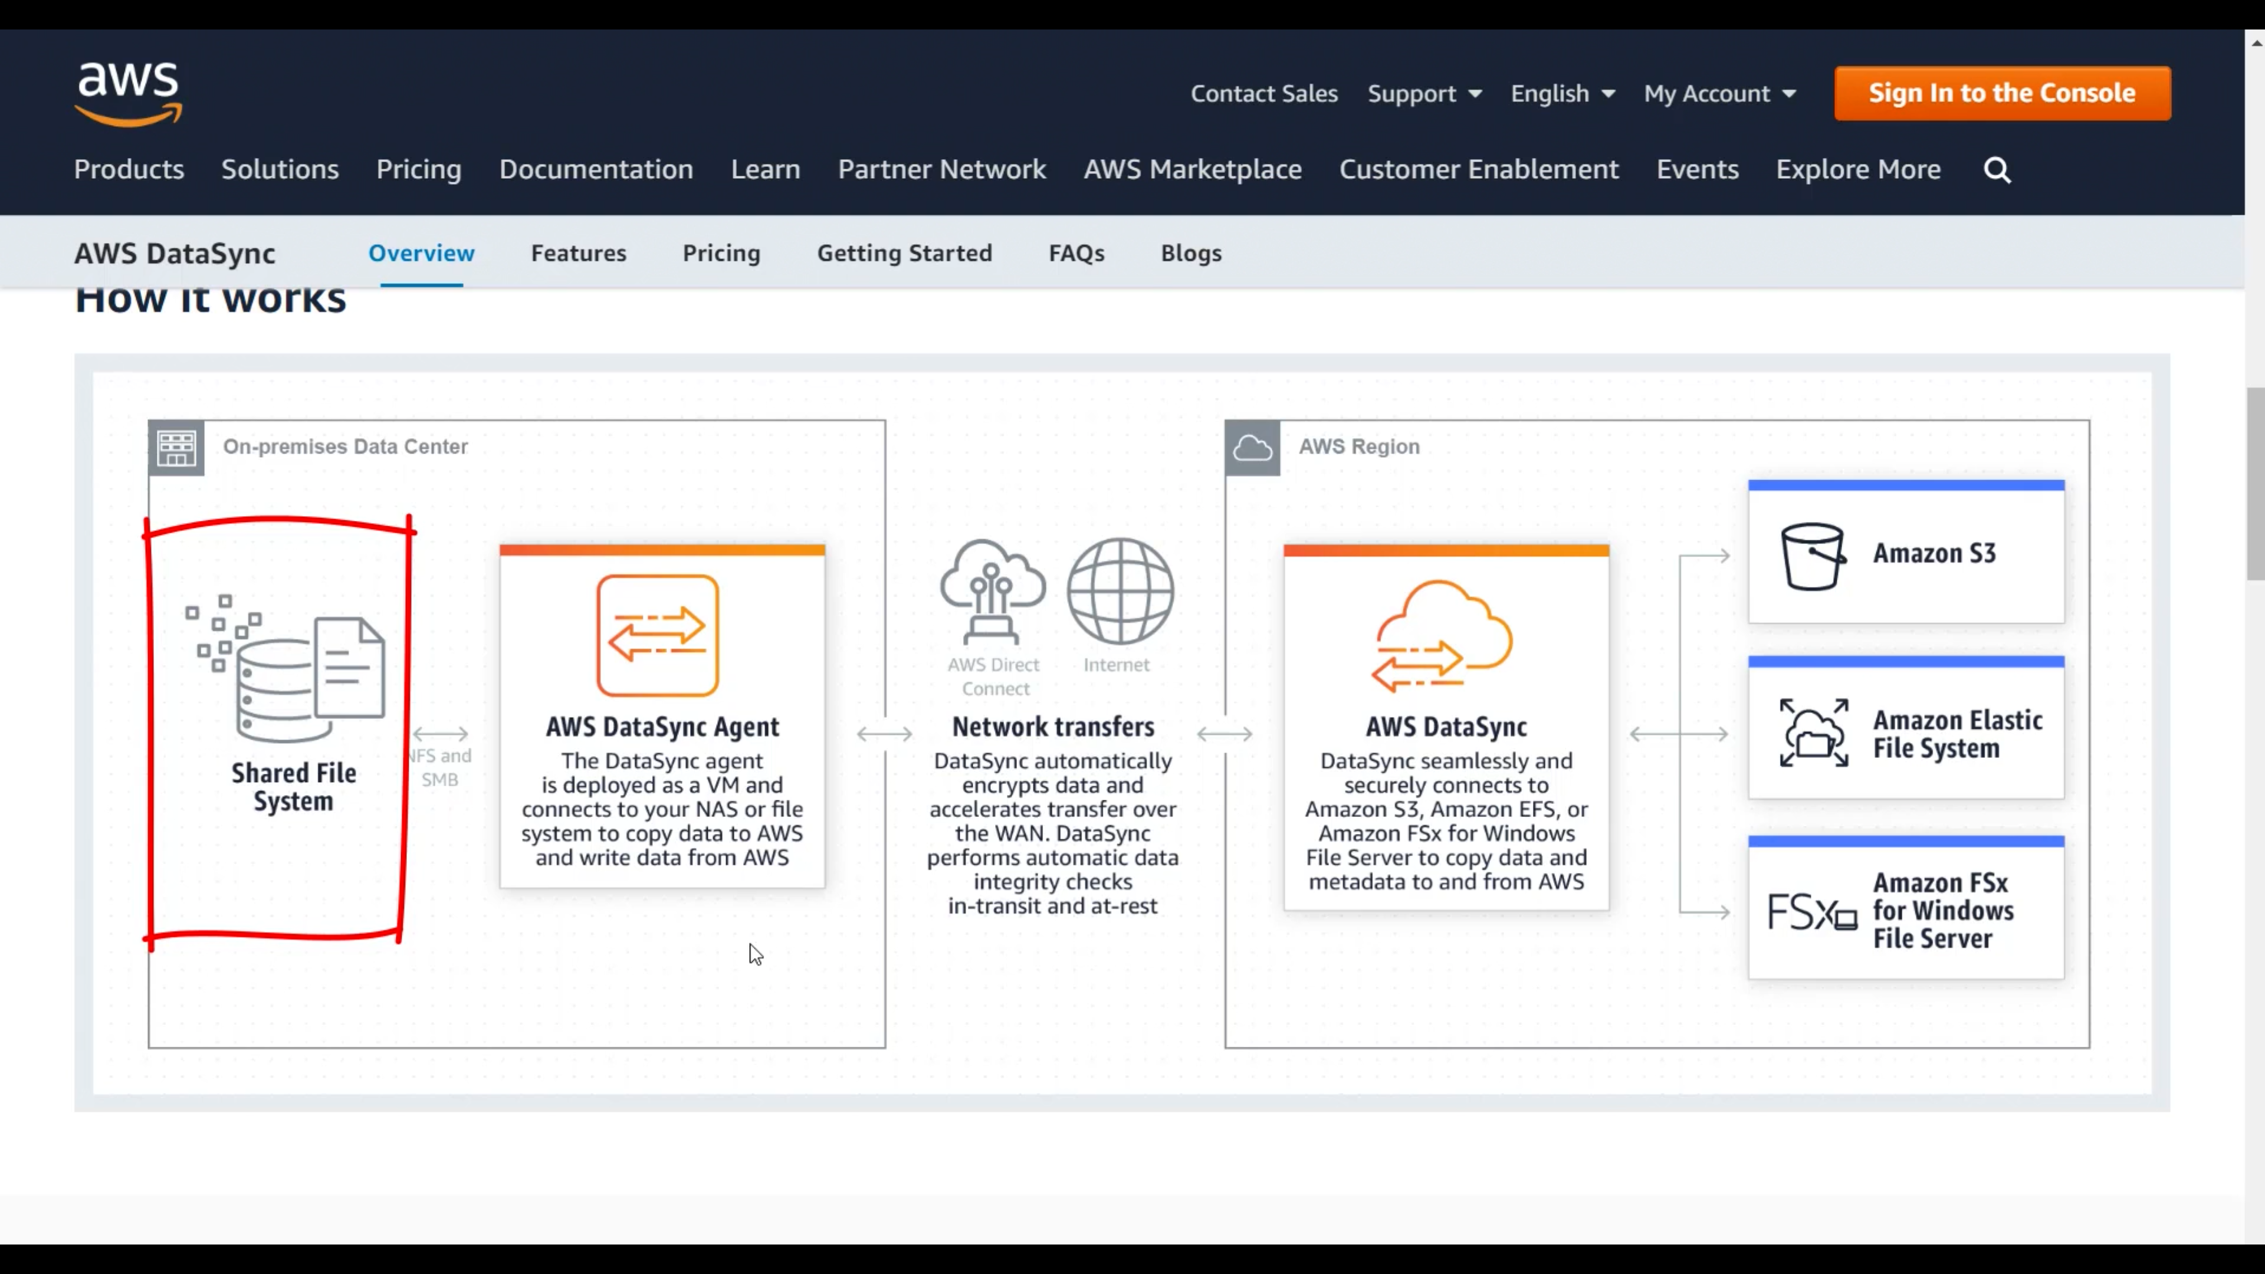Click the AWS logo
Viewport: 2265px width, 1274px height.
tap(129, 93)
